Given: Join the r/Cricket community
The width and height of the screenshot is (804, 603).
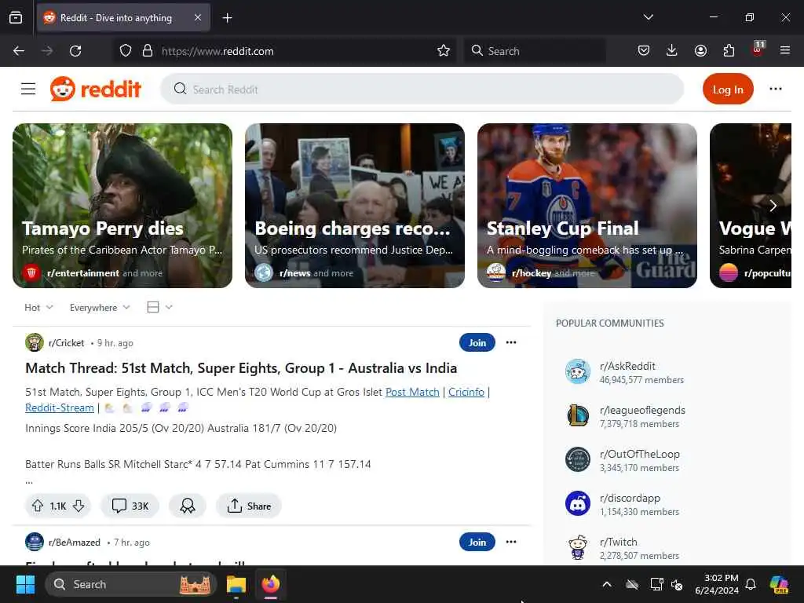Looking at the screenshot, I should pos(477,342).
